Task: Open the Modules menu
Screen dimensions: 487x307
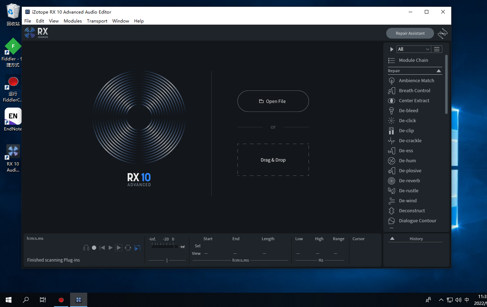Action: click(73, 21)
